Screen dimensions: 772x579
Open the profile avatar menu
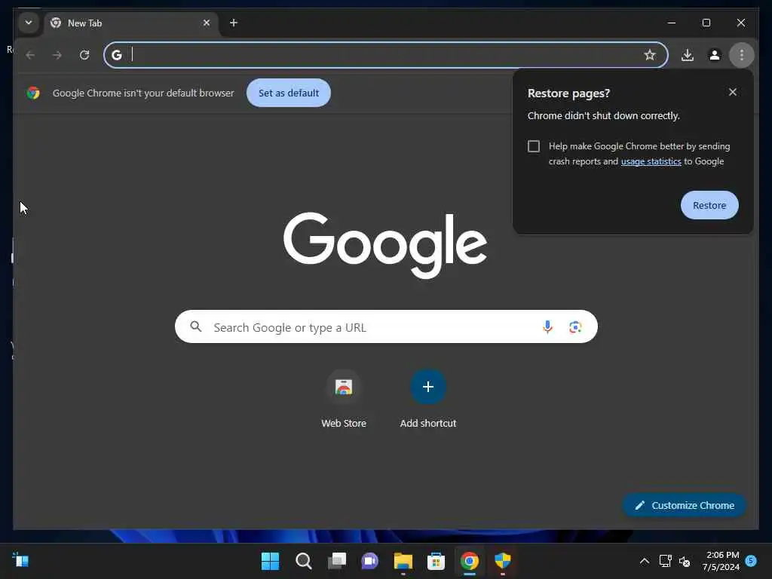[715, 55]
